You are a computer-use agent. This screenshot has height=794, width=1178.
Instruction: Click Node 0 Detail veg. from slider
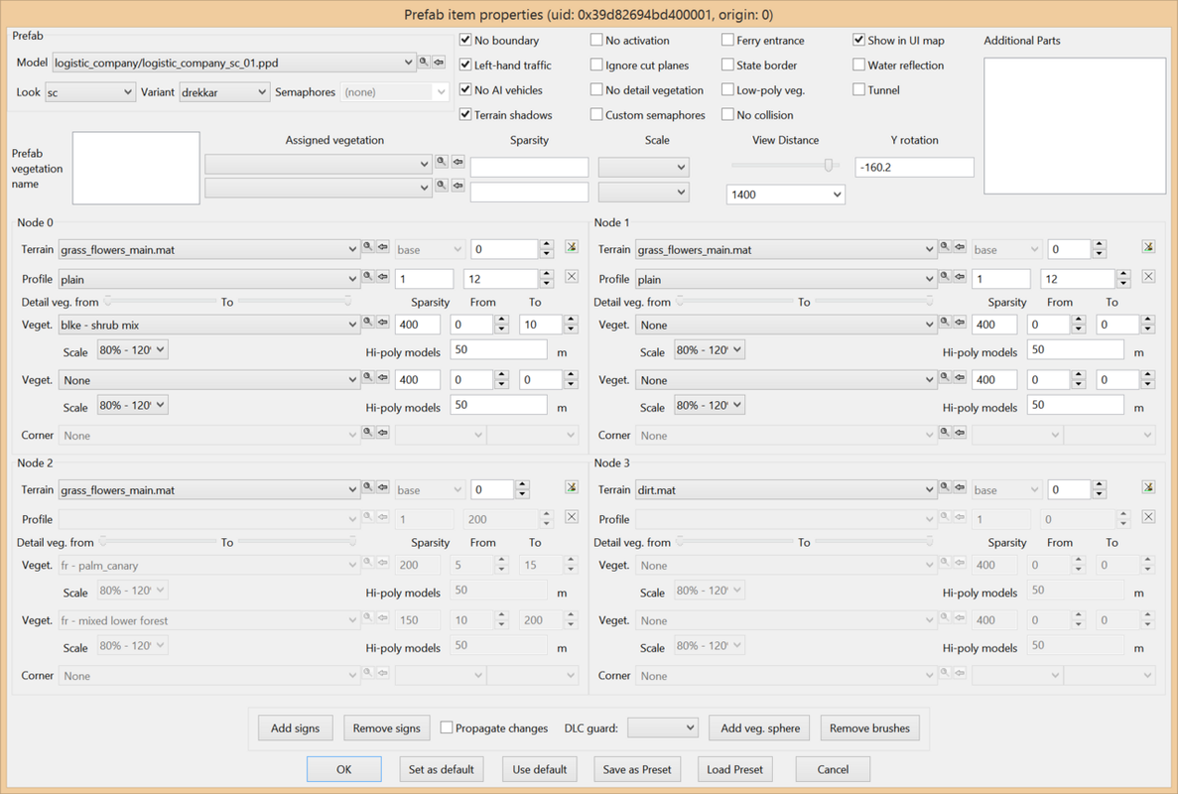(x=160, y=302)
